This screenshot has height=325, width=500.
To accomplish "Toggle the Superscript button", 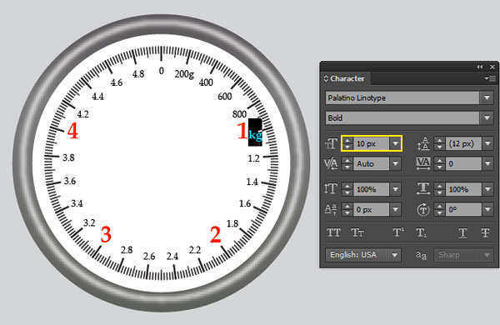I will [398, 232].
